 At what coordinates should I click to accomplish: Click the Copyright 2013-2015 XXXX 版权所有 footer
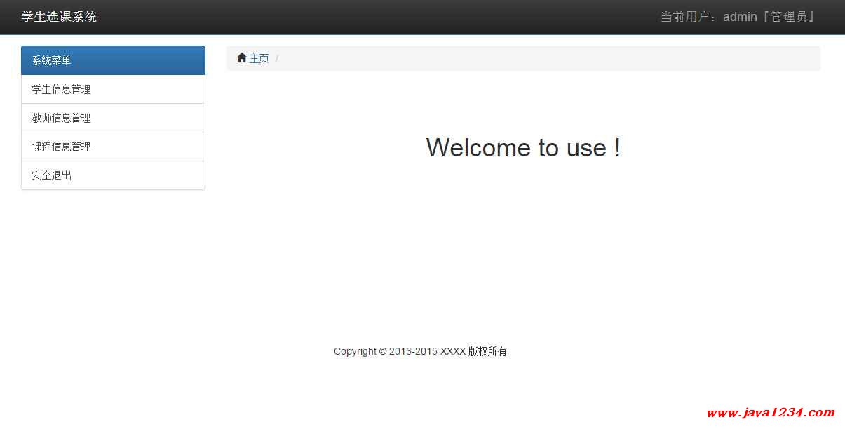[x=420, y=351]
